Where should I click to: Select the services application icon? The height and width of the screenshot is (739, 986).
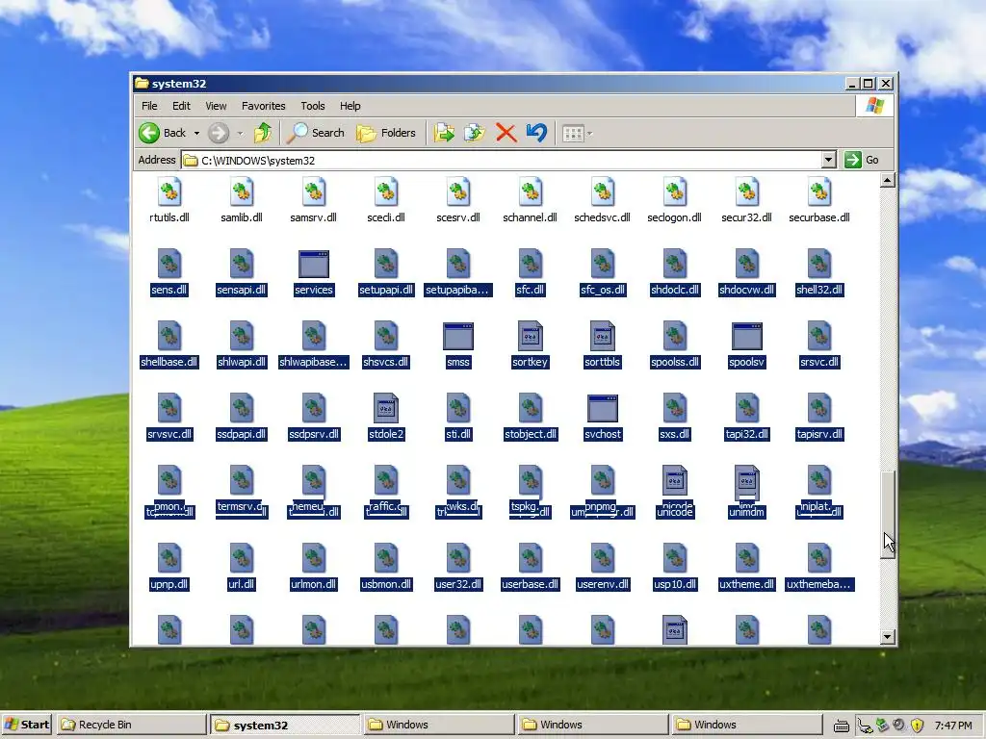click(314, 264)
